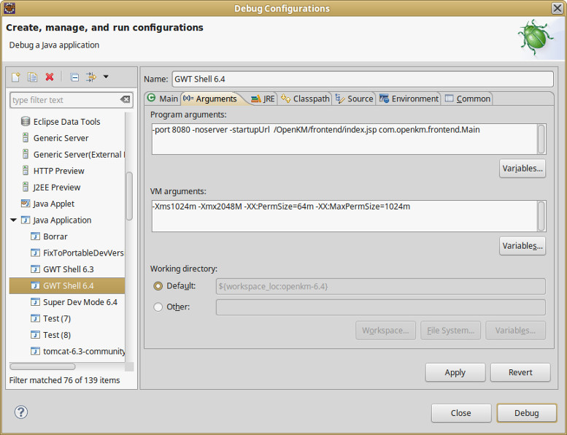567x435 pixels.
Task: Click the Workspace... button
Action: pos(385,331)
